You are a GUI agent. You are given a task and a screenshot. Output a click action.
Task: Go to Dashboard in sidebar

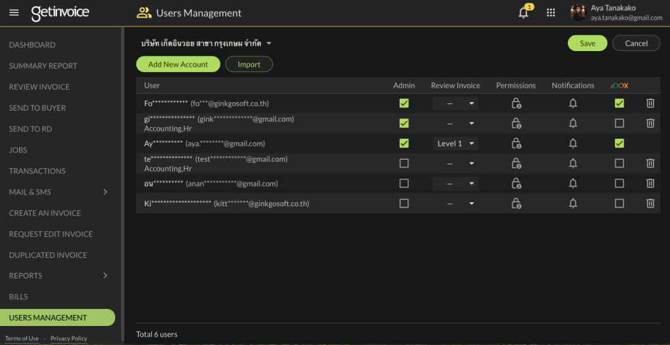(x=32, y=45)
